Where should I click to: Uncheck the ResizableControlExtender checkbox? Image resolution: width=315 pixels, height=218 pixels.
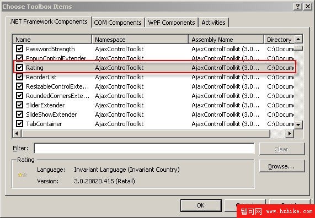(19, 86)
